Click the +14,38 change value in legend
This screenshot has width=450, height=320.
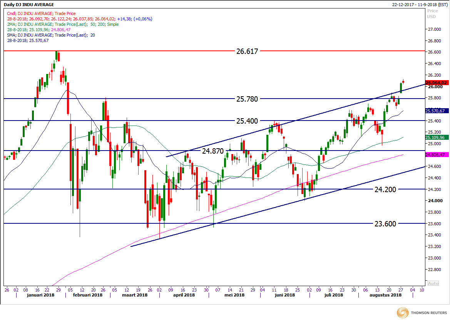pos(124,19)
